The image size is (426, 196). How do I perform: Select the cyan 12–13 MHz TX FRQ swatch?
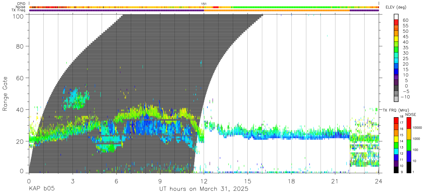396,151
